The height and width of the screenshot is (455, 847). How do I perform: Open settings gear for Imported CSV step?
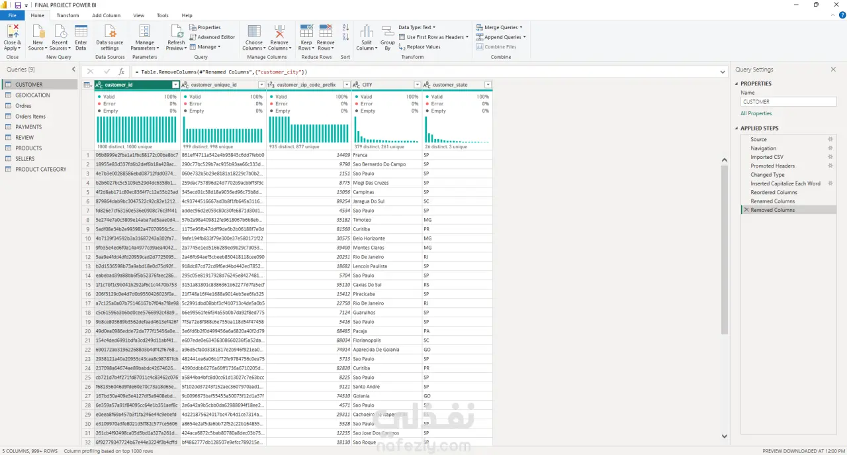pyautogui.click(x=830, y=157)
